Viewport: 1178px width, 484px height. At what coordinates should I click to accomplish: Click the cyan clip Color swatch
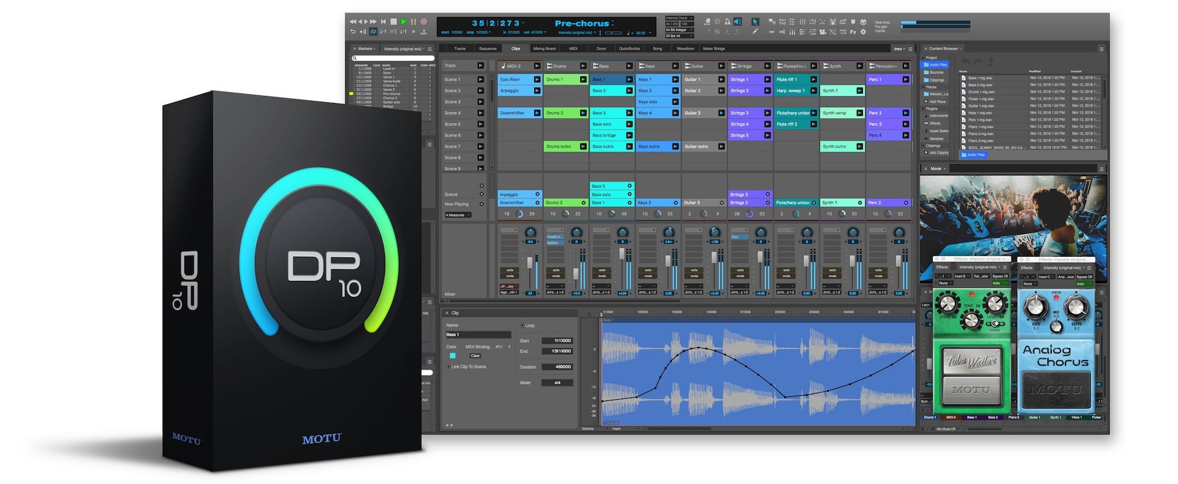click(x=453, y=356)
